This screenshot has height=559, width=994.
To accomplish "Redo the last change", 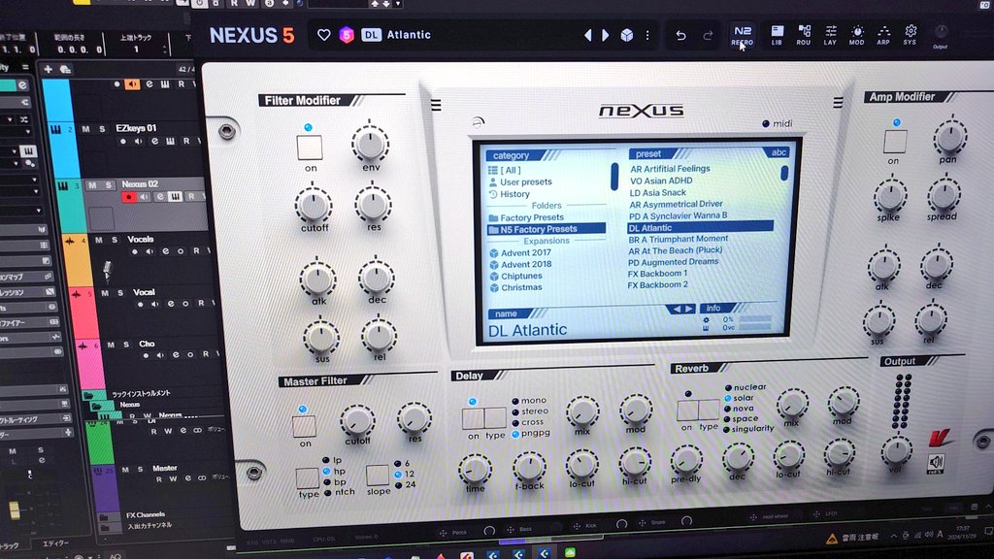I will pos(708,36).
